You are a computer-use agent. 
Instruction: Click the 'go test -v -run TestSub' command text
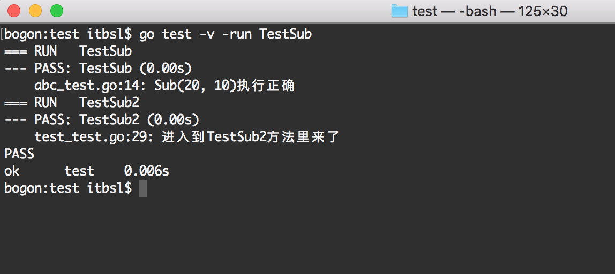226,34
